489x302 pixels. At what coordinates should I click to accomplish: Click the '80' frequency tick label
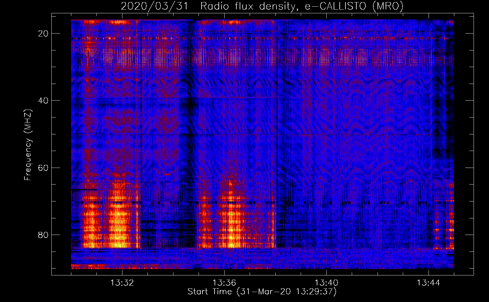(x=44, y=235)
